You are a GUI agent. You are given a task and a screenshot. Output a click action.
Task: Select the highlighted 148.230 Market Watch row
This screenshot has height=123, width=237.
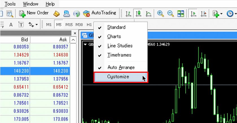pos(35,71)
